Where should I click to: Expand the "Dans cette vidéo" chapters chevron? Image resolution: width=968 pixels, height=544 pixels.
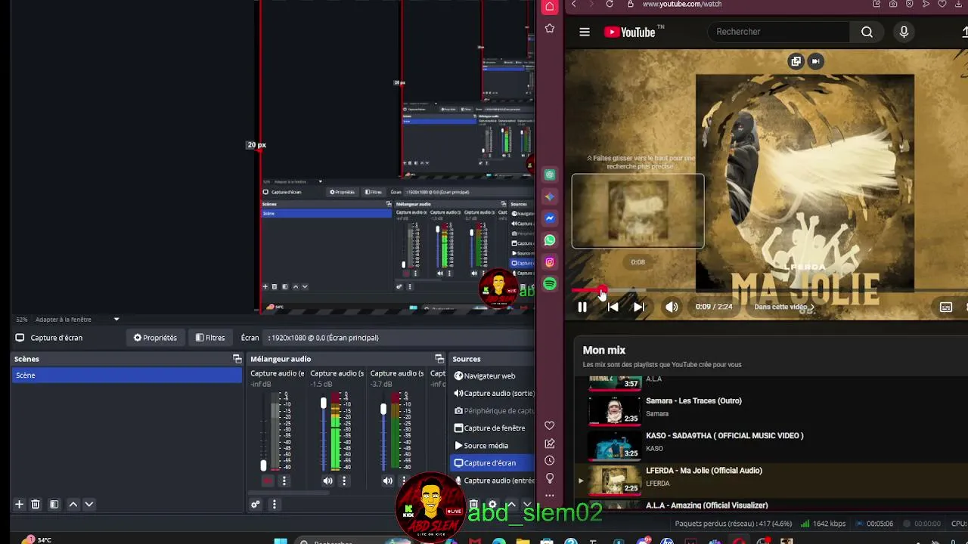pyautogui.click(x=812, y=308)
